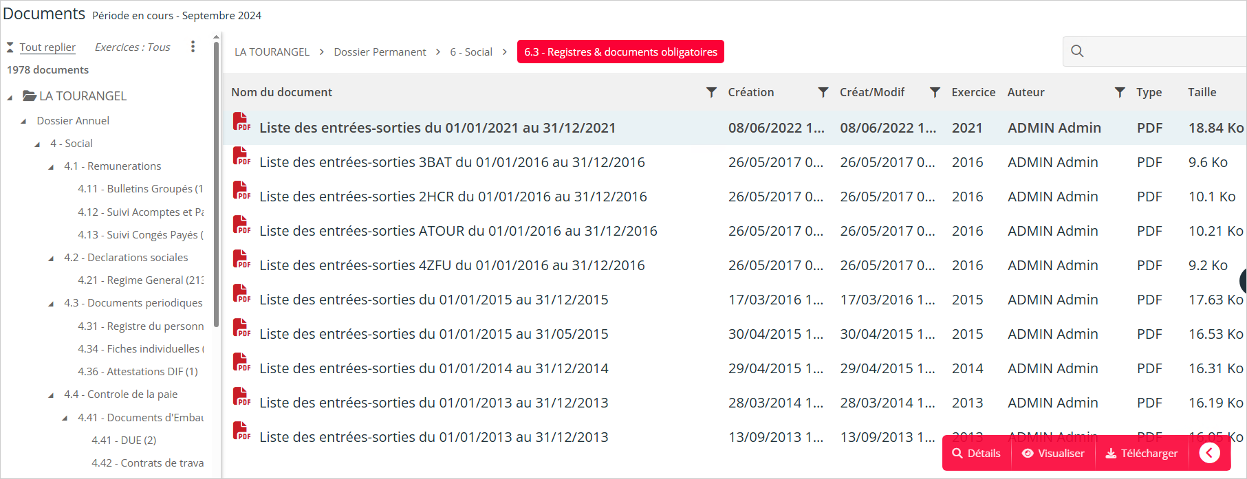
Task: Select 4.11 - Bulletins Groupés tree item
Action: pyautogui.click(x=140, y=188)
